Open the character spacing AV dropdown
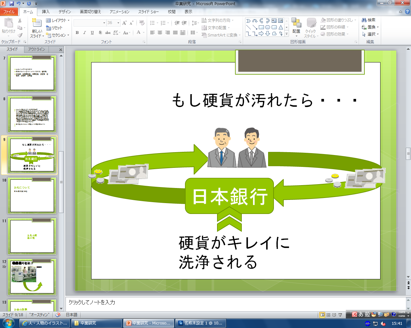The height and width of the screenshot is (328, 411). click(x=116, y=33)
